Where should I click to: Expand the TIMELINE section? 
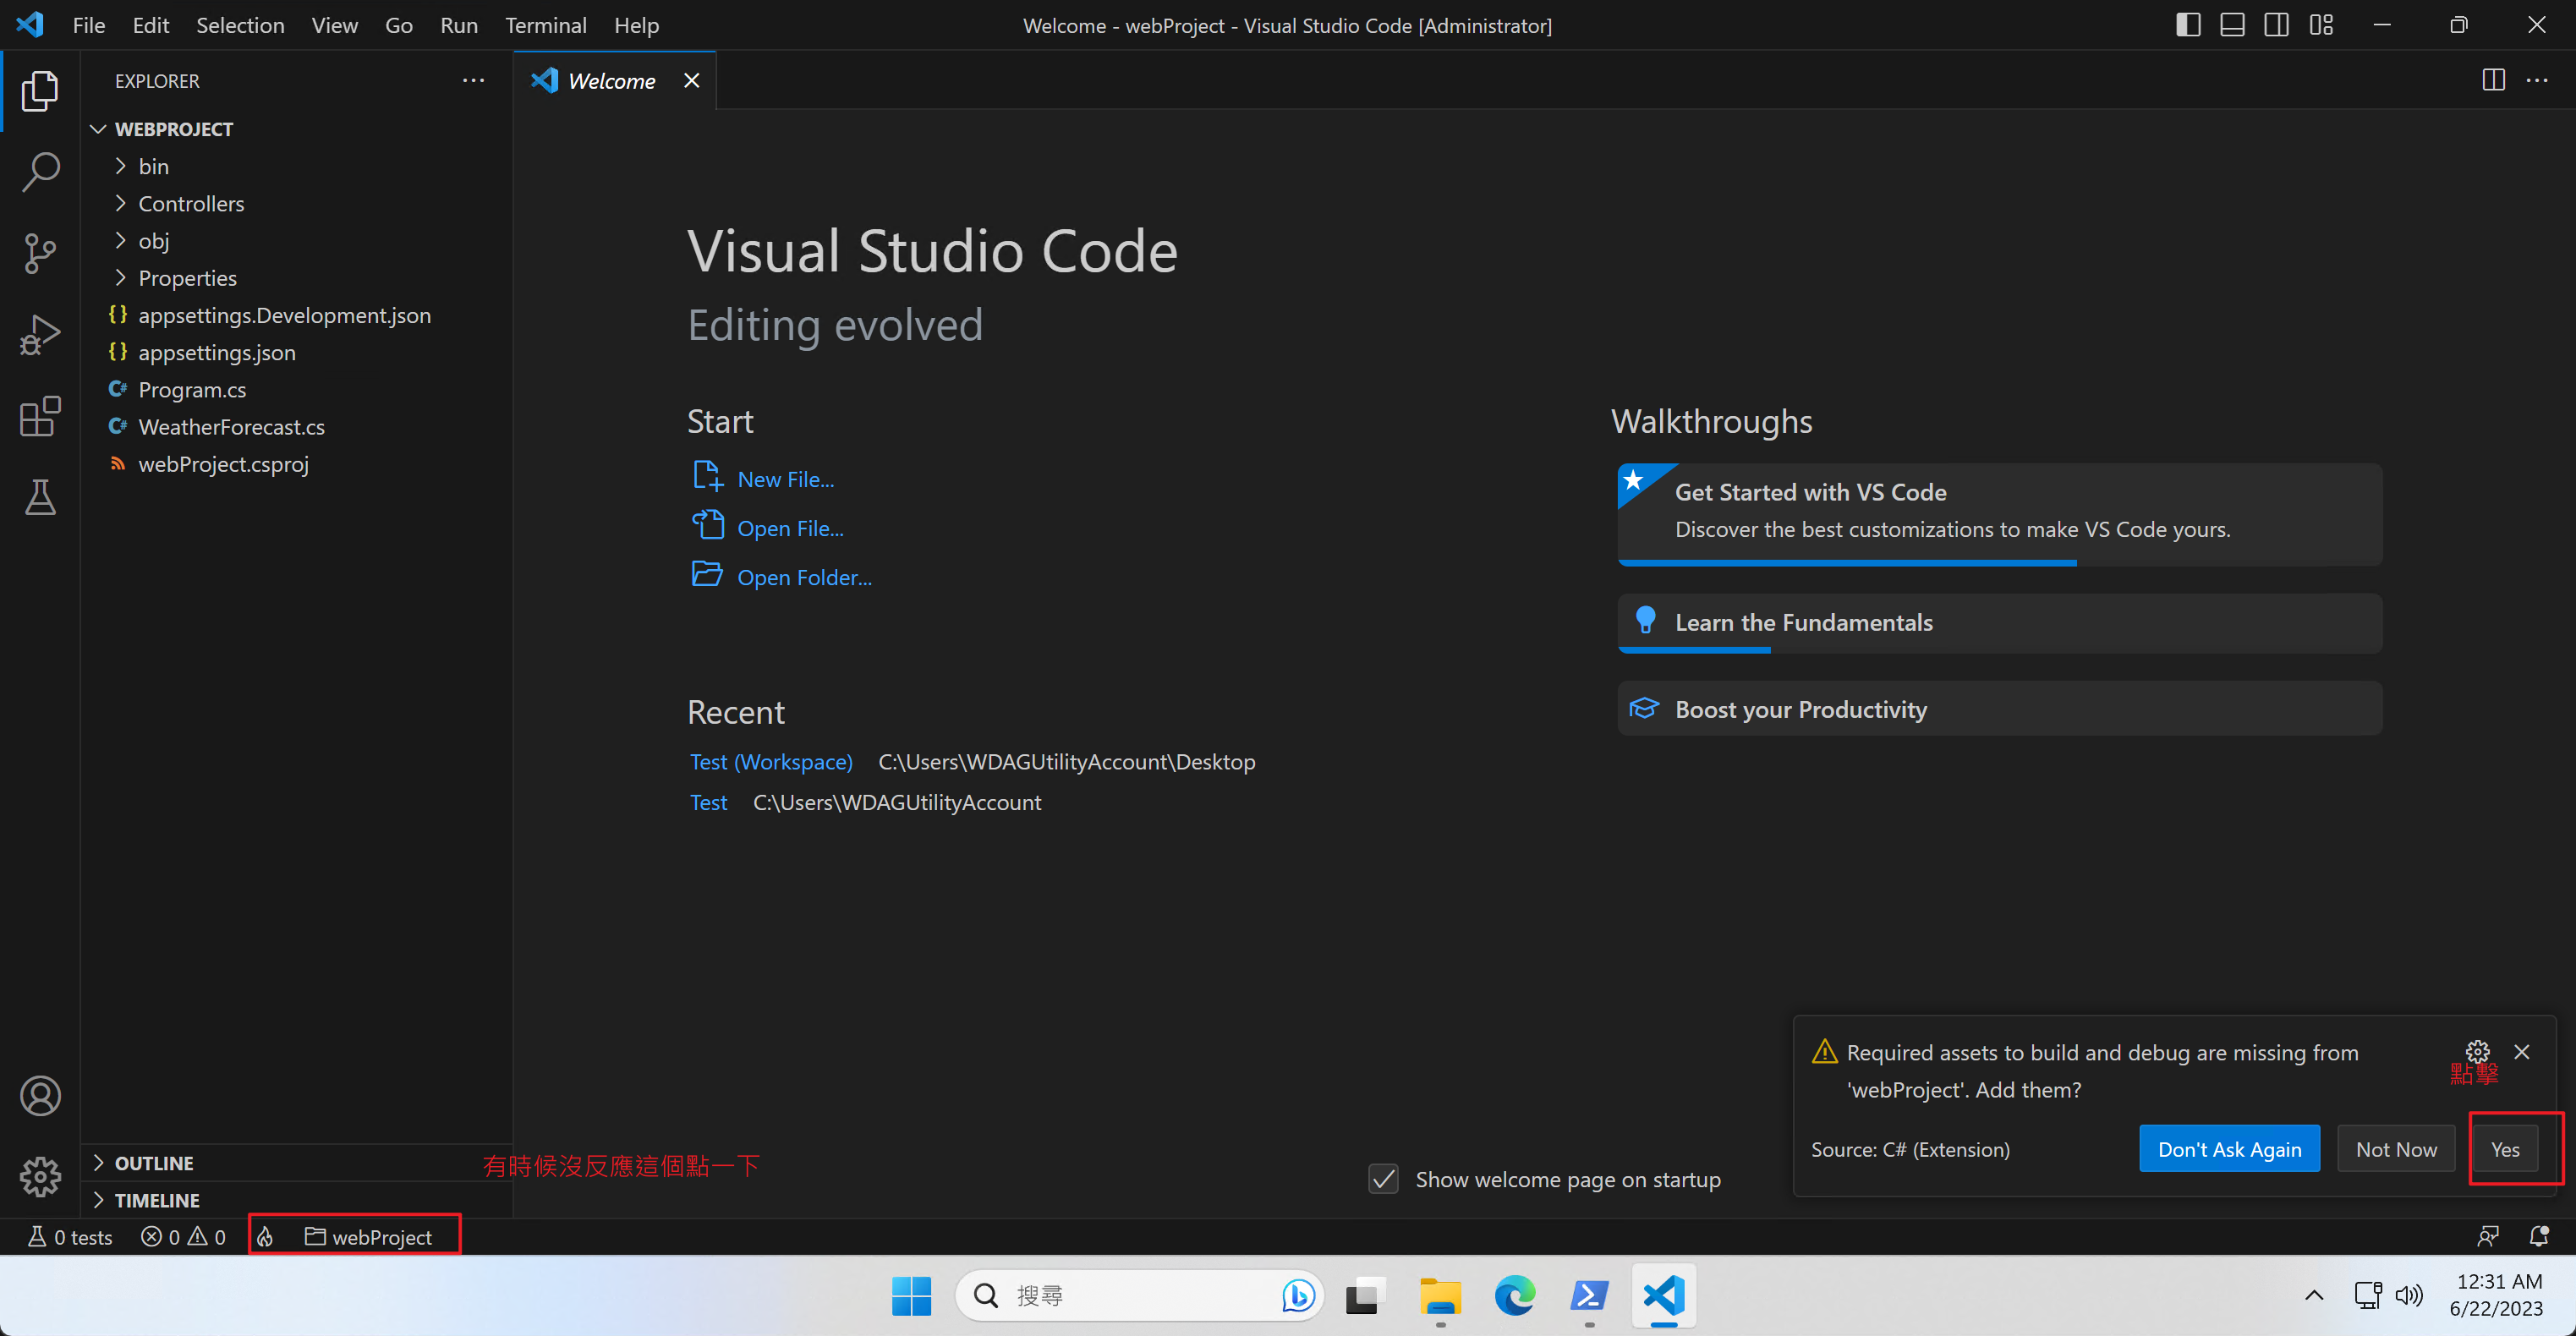pos(157,1200)
